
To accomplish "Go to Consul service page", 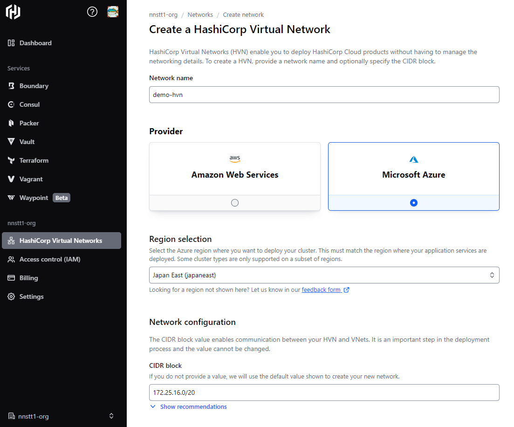I will pyautogui.click(x=29, y=104).
